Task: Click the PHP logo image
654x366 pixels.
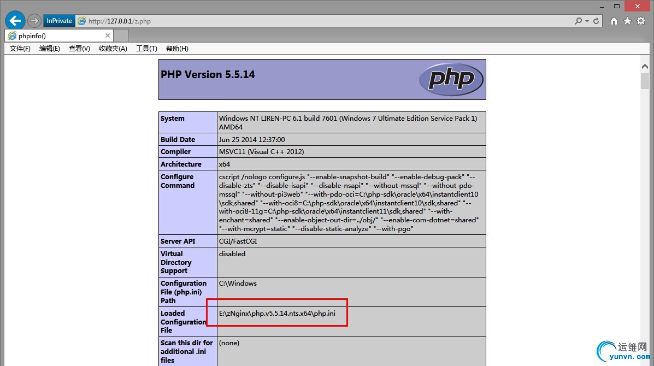Action: [451, 79]
